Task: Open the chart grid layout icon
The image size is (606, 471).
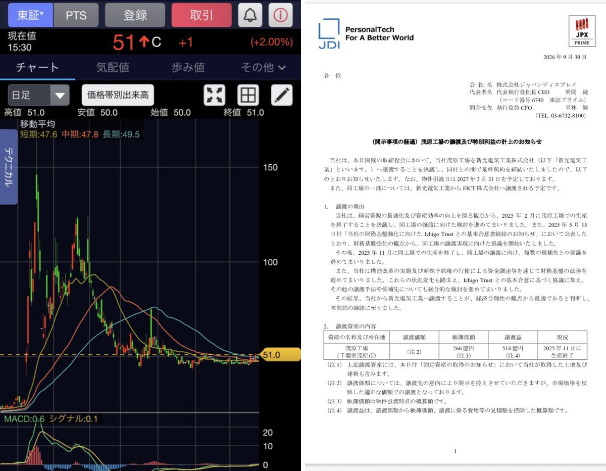Action: 248,95
